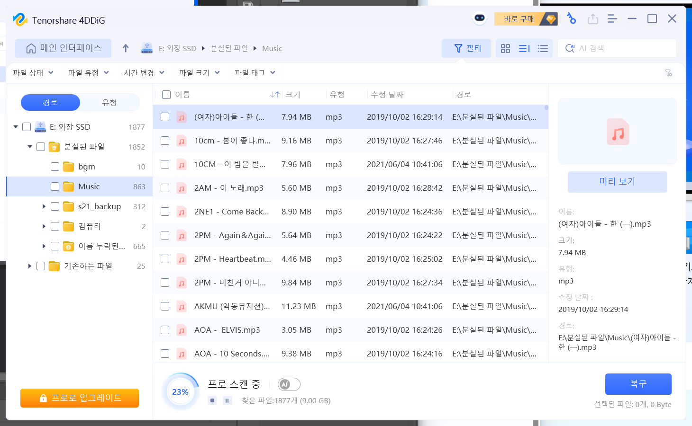Stop the scan with stop button

coord(212,400)
